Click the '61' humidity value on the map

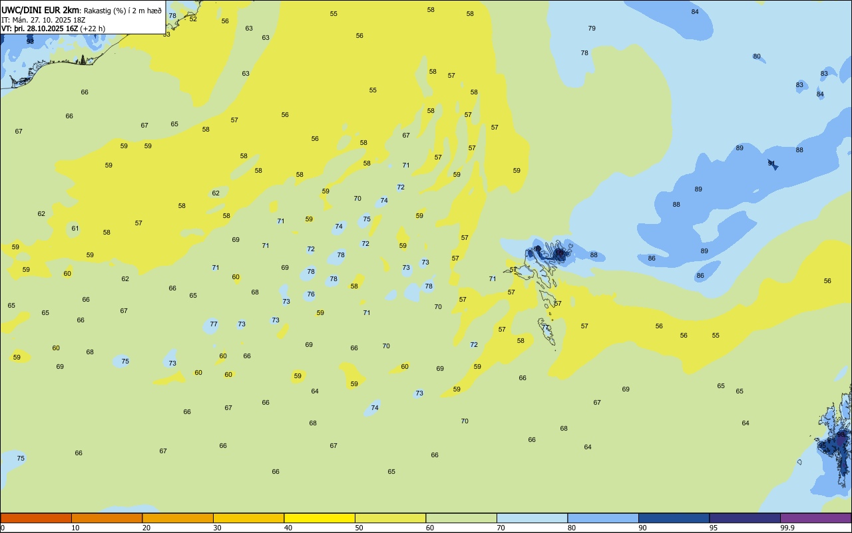(75, 229)
